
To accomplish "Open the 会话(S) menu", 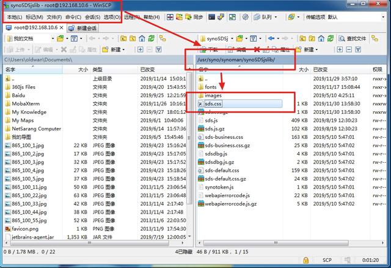I will coord(92,17).
